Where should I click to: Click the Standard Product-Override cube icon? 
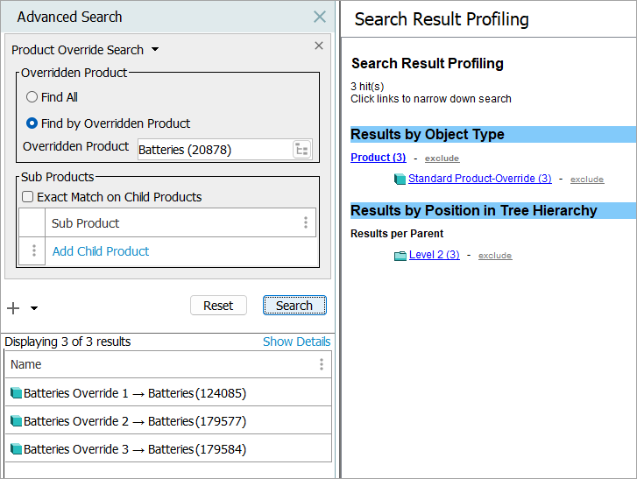pos(400,180)
